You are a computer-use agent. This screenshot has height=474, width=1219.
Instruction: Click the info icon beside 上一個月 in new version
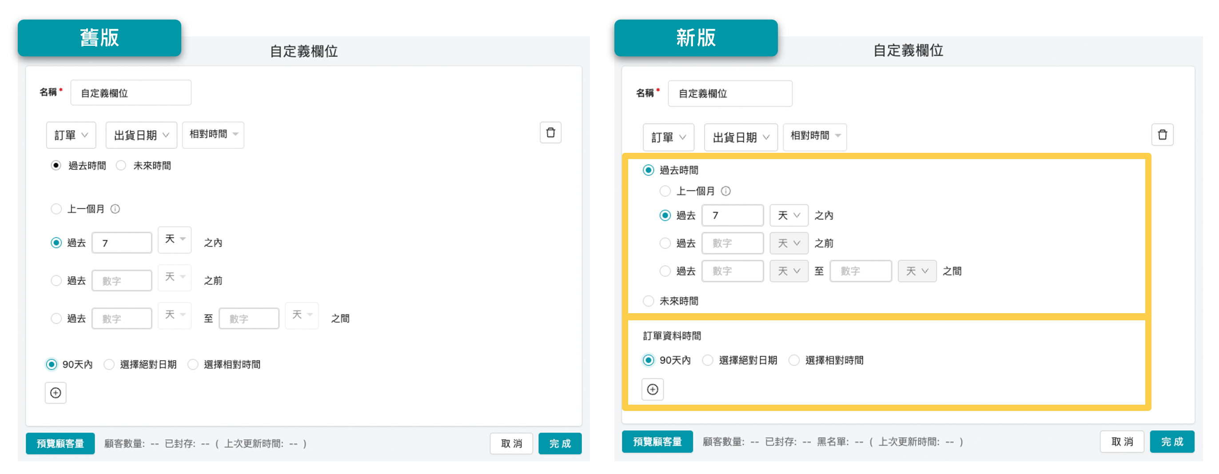click(726, 191)
